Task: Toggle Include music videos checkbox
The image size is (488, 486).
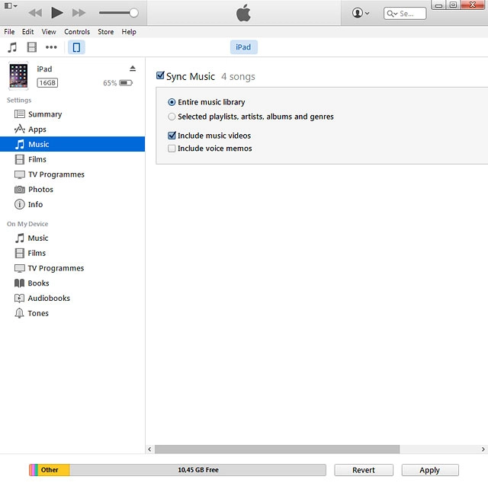Action: (172, 136)
